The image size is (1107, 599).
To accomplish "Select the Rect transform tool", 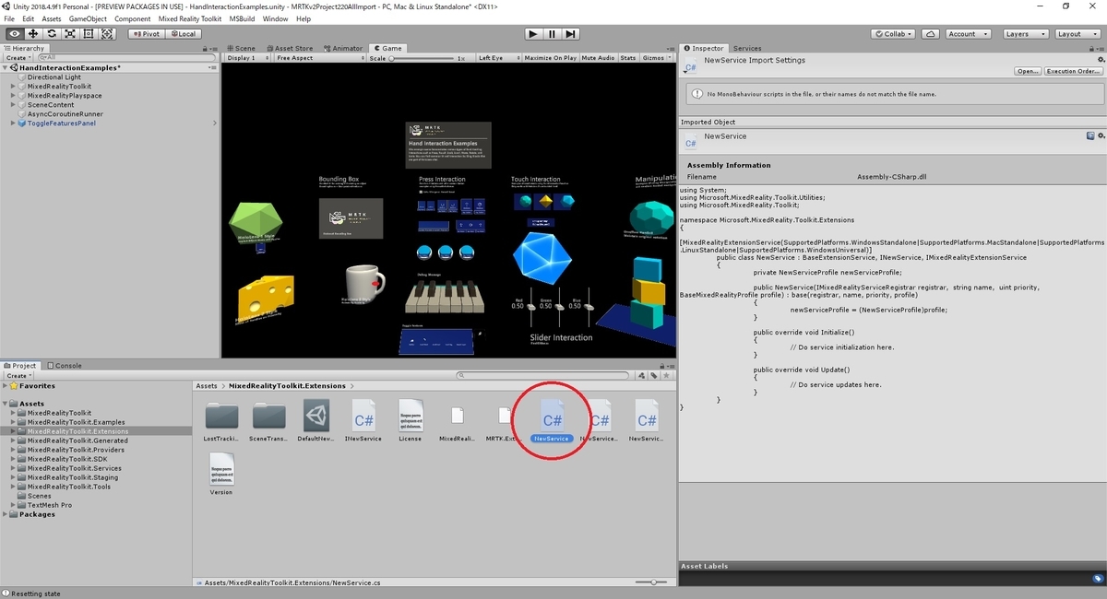I will pyautogui.click(x=89, y=34).
